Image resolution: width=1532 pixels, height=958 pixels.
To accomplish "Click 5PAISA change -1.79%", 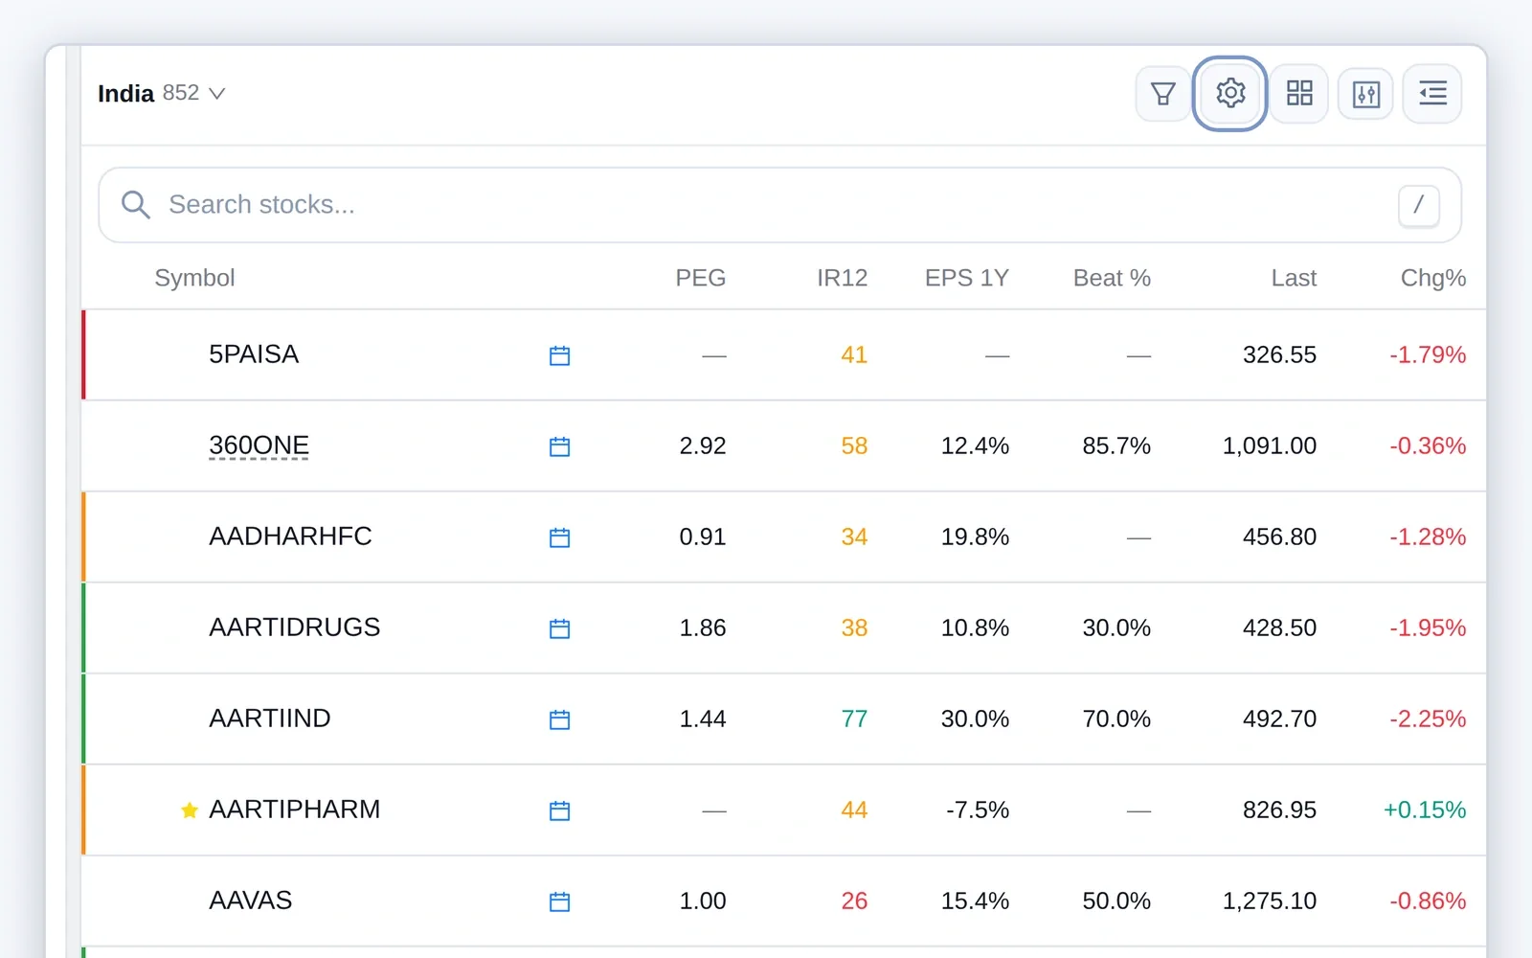I will [1428, 355].
